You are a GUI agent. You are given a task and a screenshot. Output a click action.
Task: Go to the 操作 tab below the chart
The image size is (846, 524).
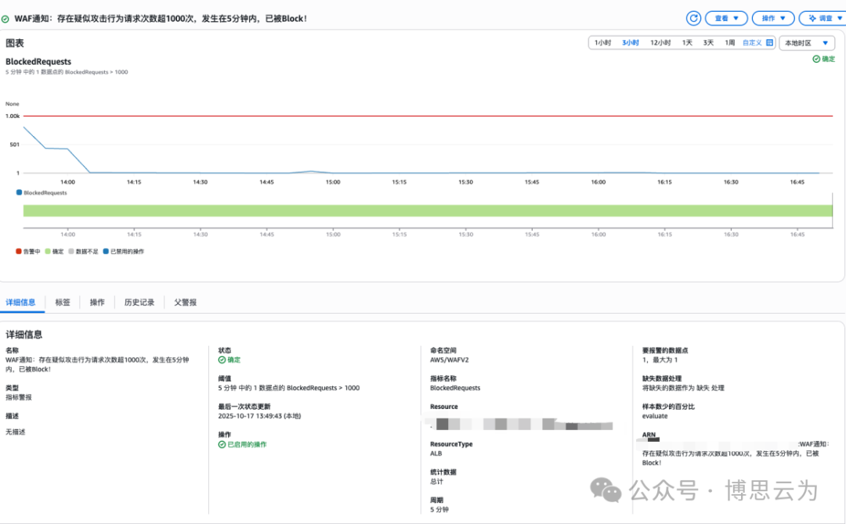97,302
